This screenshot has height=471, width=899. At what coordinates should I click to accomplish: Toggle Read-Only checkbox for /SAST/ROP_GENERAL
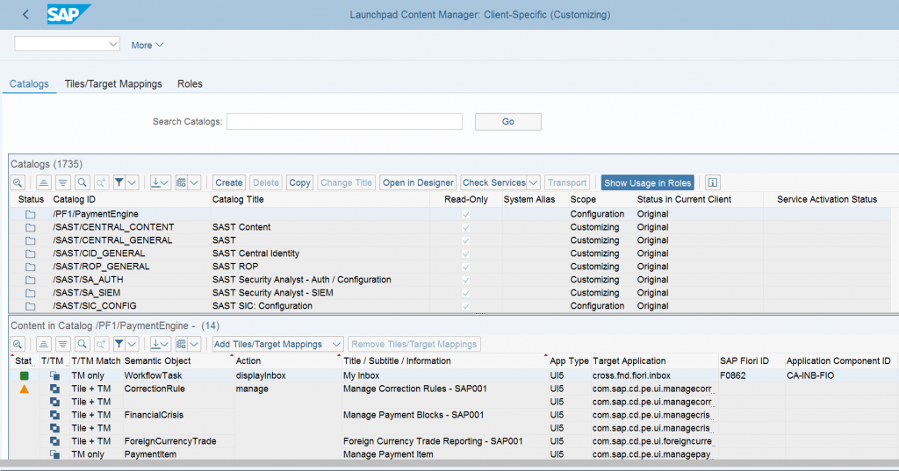[x=465, y=267]
